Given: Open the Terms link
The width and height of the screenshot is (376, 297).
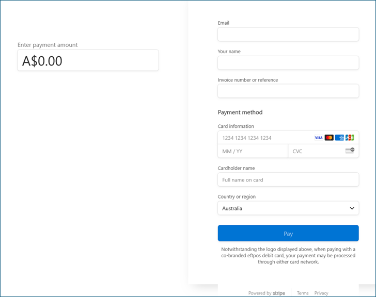Looking at the screenshot, I should tap(303, 293).
